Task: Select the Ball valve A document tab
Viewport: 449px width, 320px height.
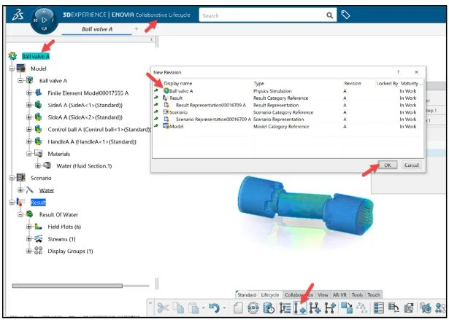Action: pos(95,28)
